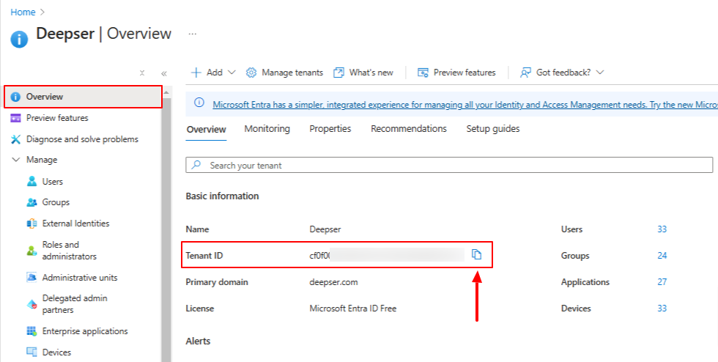Click the license value Microsoft Entra ID Free

tap(352, 309)
